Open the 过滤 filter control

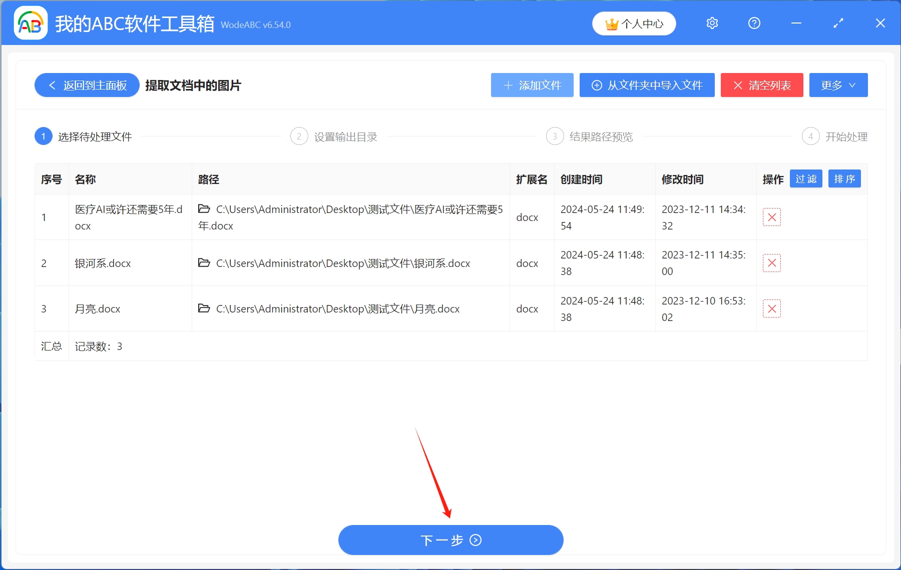point(806,178)
